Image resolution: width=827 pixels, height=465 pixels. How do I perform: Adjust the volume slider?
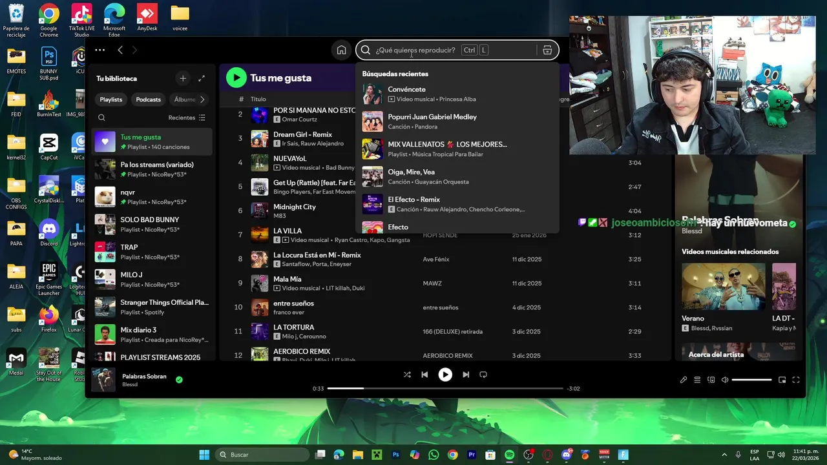coord(751,380)
